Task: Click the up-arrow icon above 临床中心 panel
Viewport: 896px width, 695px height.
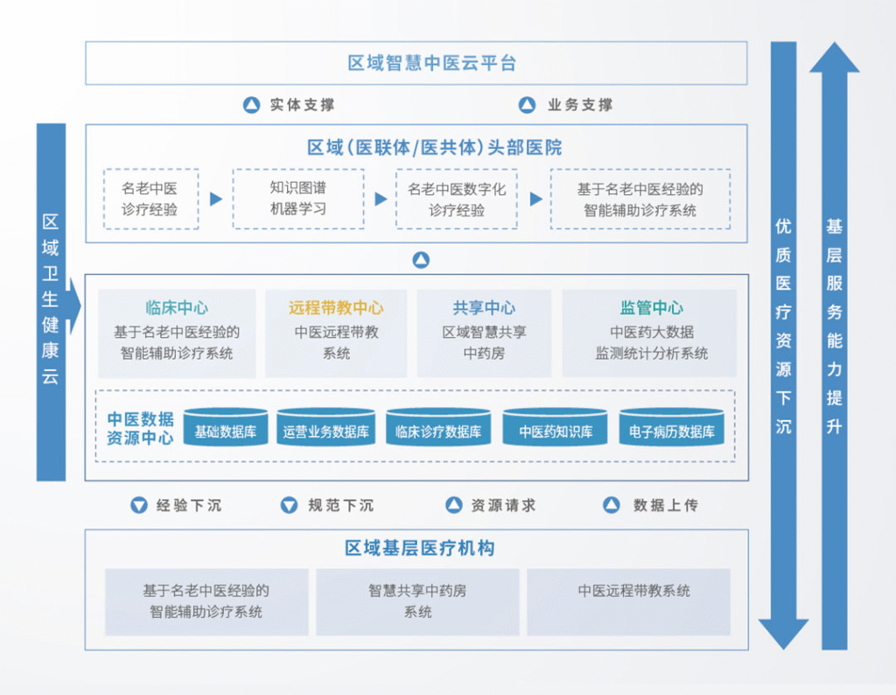Action: coord(421,260)
